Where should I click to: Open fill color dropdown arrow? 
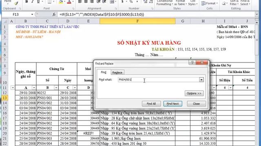point(64,2)
